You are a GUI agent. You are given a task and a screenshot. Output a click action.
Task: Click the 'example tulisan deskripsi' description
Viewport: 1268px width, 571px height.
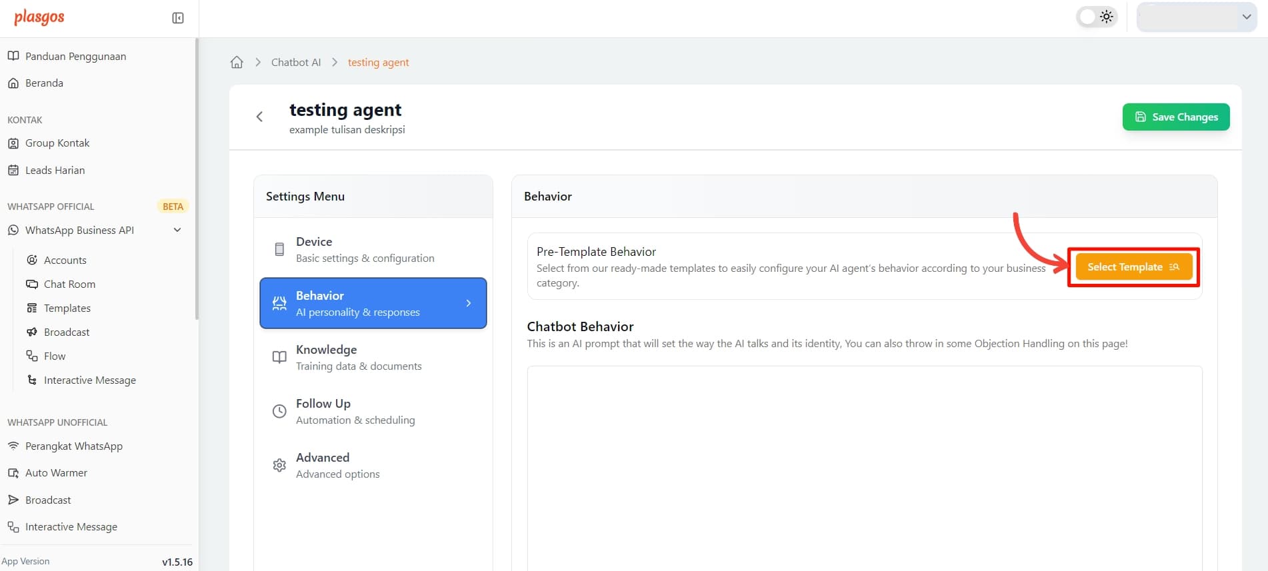click(347, 130)
